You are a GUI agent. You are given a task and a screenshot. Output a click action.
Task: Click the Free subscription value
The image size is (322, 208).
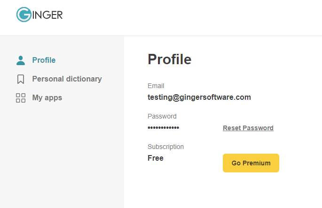(x=156, y=158)
